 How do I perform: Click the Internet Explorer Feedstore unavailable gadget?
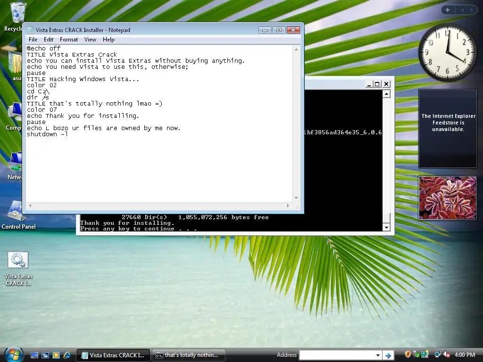point(448,129)
